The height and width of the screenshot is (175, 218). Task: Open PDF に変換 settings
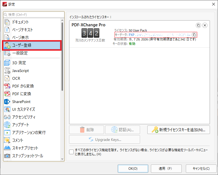pos(32,94)
